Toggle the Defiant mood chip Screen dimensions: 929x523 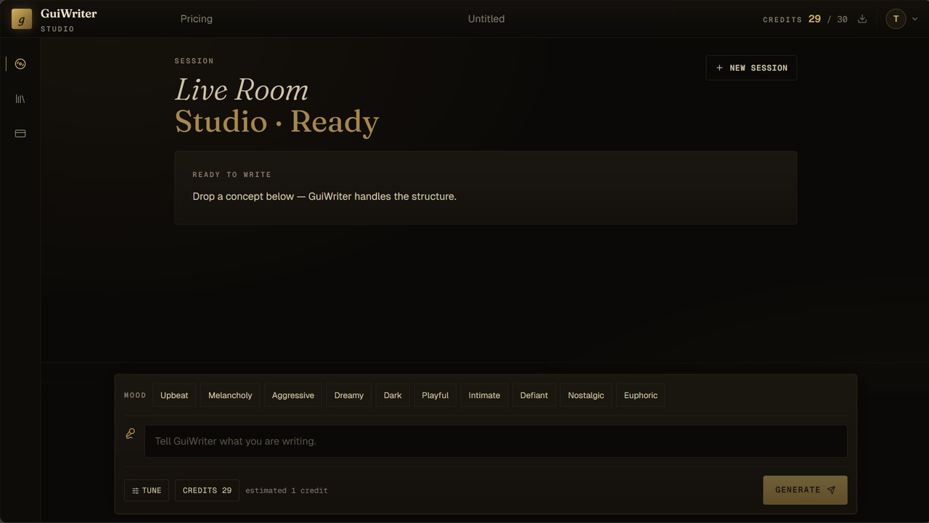coord(534,395)
